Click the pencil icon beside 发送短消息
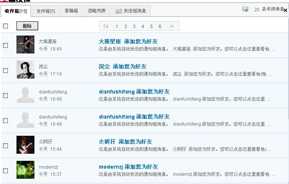 pyautogui.click(x=119, y=11)
